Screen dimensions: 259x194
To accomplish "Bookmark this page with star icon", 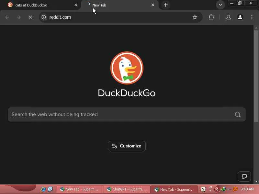I will coord(195,17).
